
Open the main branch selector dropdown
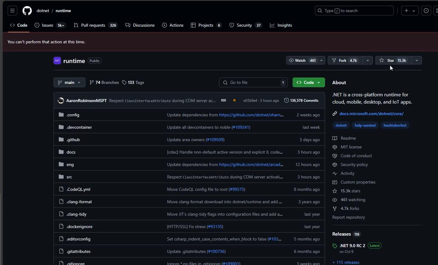point(69,82)
